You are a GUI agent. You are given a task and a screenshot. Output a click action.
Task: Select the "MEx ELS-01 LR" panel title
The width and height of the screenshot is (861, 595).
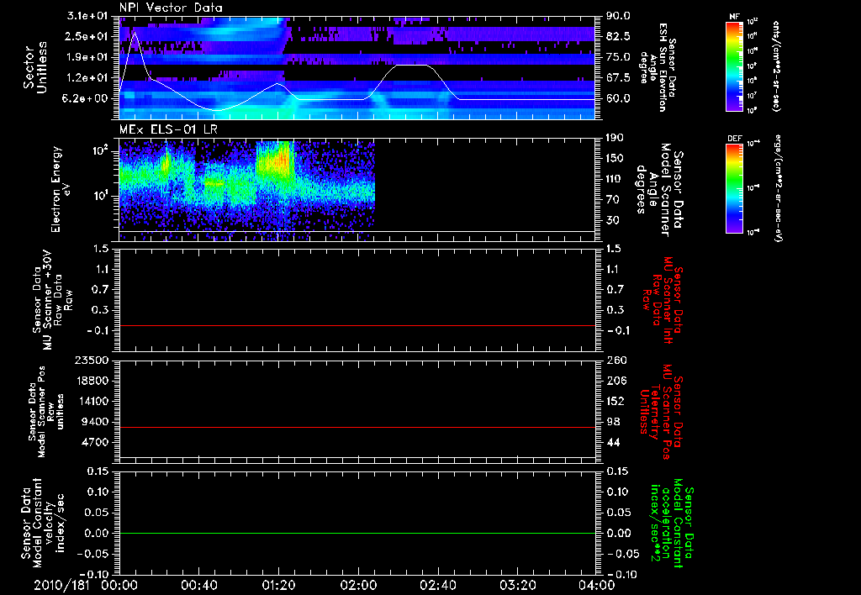point(167,129)
